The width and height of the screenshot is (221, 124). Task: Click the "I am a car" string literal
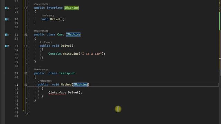click(x=91, y=54)
